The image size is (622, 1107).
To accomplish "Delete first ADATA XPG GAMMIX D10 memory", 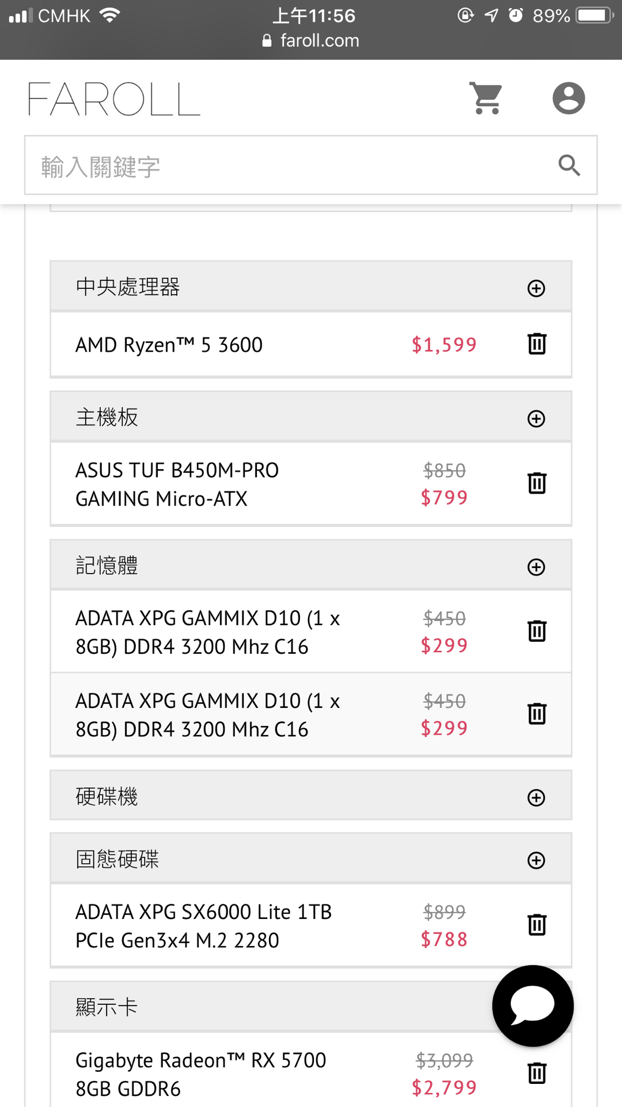I will (x=537, y=631).
